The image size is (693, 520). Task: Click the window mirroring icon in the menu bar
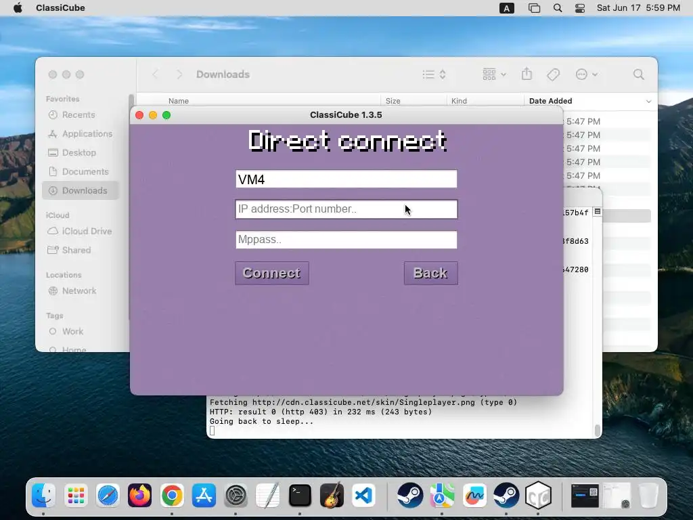(534, 8)
